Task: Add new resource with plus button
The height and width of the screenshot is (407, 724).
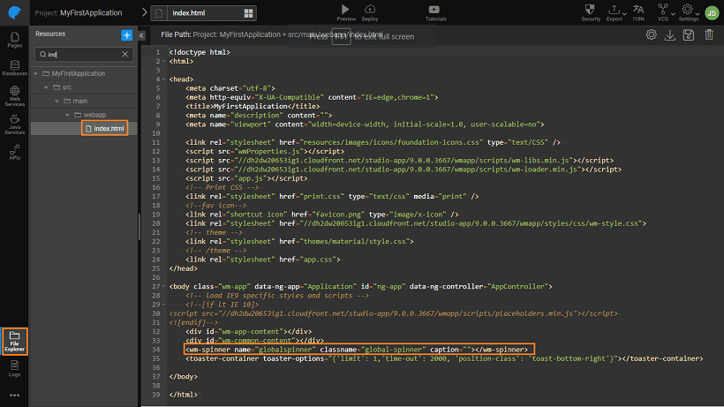Action: click(x=126, y=34)
